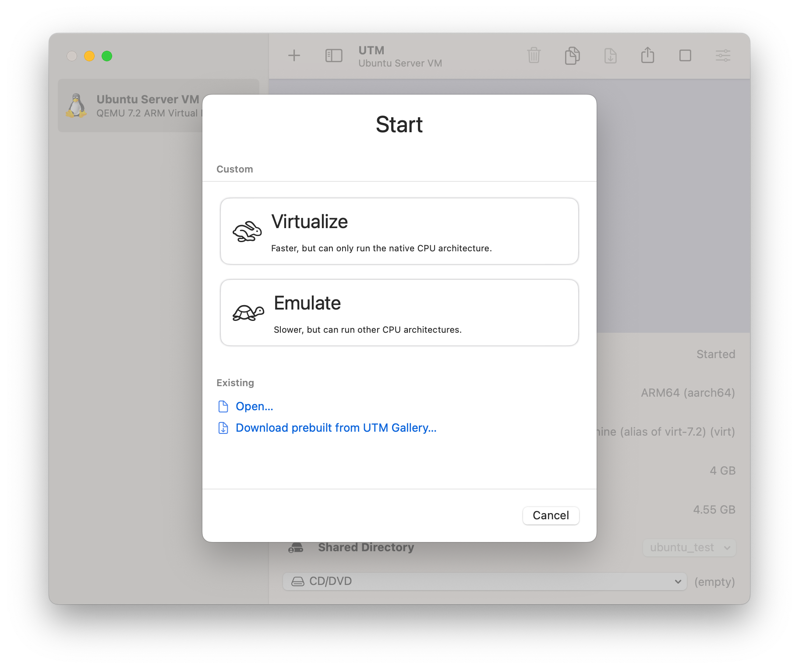The image size is (799, 669).
Task: Click the UTM title in toolbar
Action: [x=371, y=50]
